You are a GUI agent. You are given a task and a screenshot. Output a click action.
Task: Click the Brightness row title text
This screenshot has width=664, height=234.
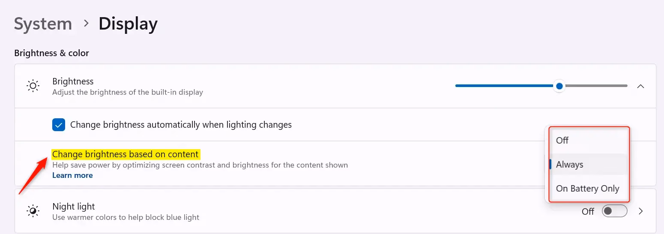pos(73,81)
